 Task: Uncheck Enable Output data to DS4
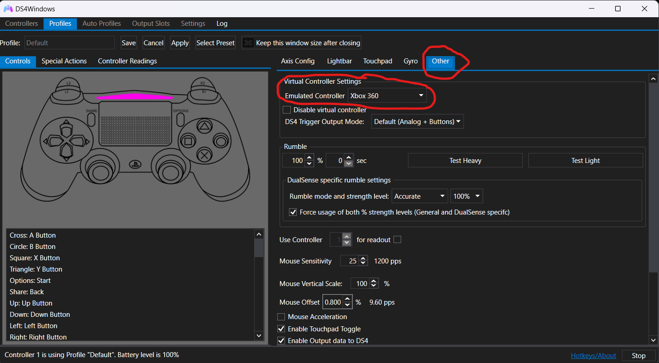pyautogui.click(x=281, y=340)
